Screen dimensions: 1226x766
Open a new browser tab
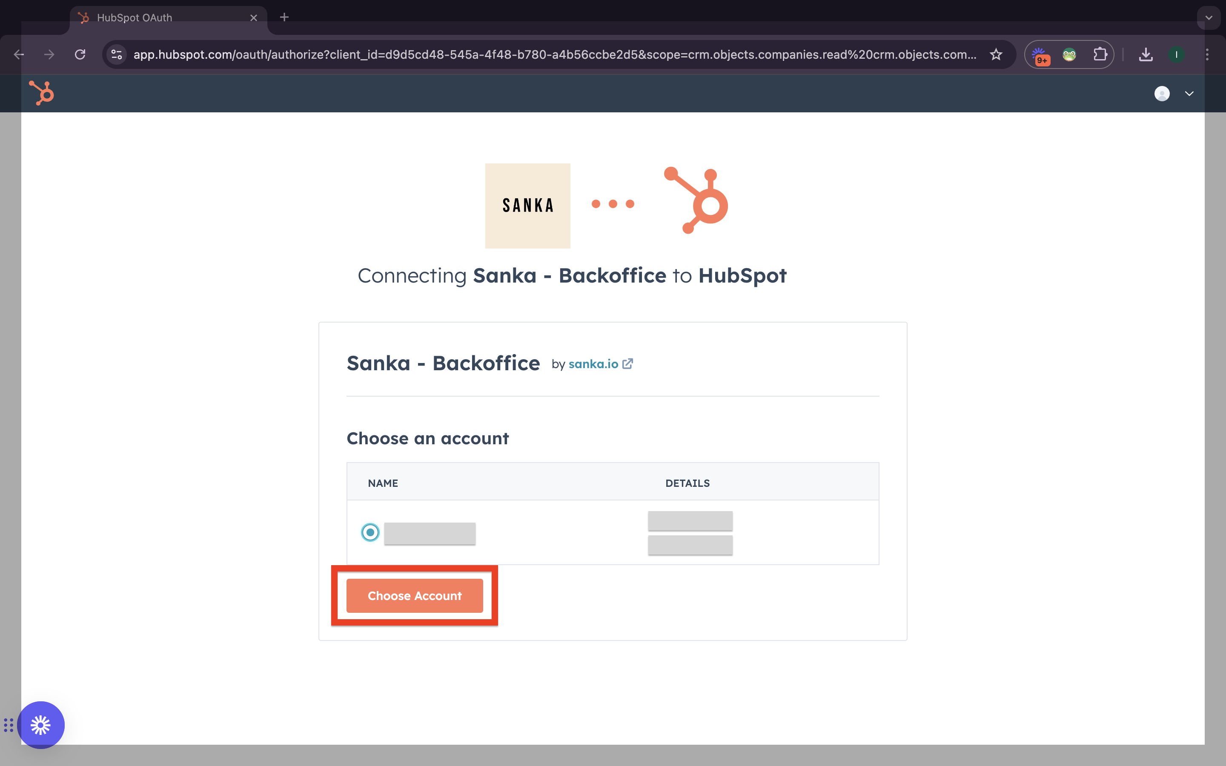(284, 18)
